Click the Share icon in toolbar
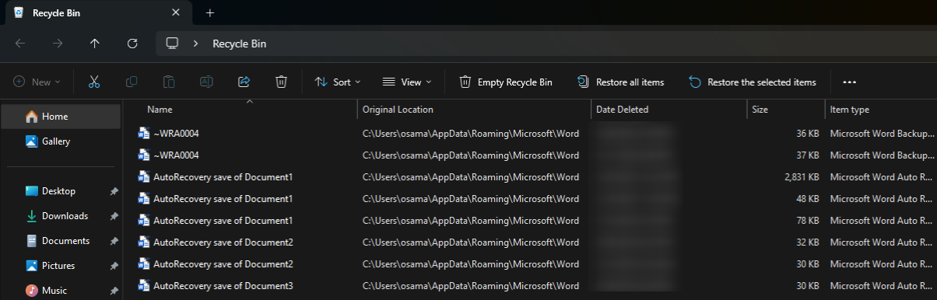937x300 pixels. pyautogui.click(x=244, y=82)
